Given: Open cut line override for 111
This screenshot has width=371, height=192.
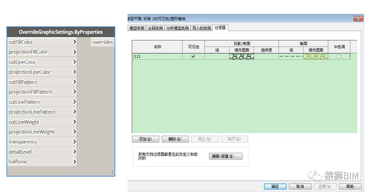Looking at the screenshot, I should 291,56.
